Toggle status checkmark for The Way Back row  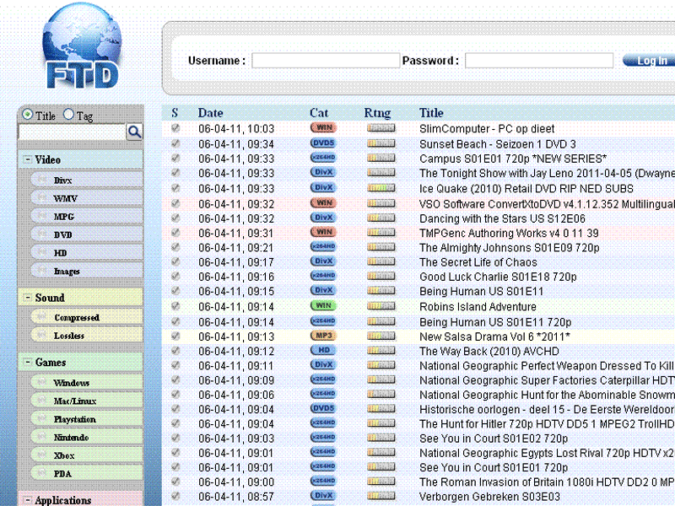[175, 350]
